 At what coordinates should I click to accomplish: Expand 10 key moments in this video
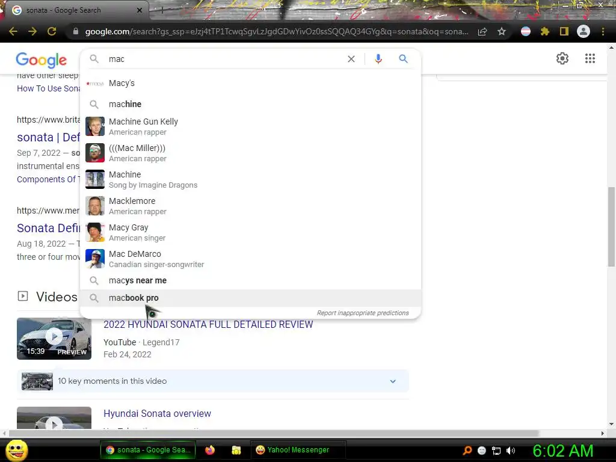(212, 381)
